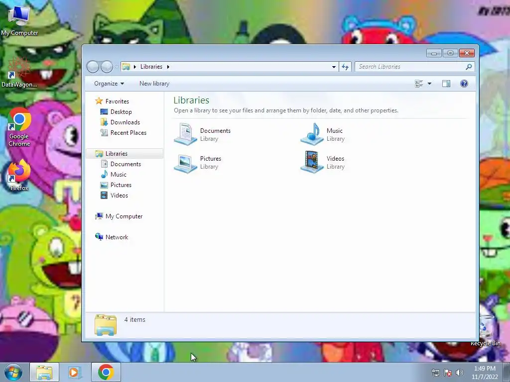Click the Documents library name text

click(215, 131)
